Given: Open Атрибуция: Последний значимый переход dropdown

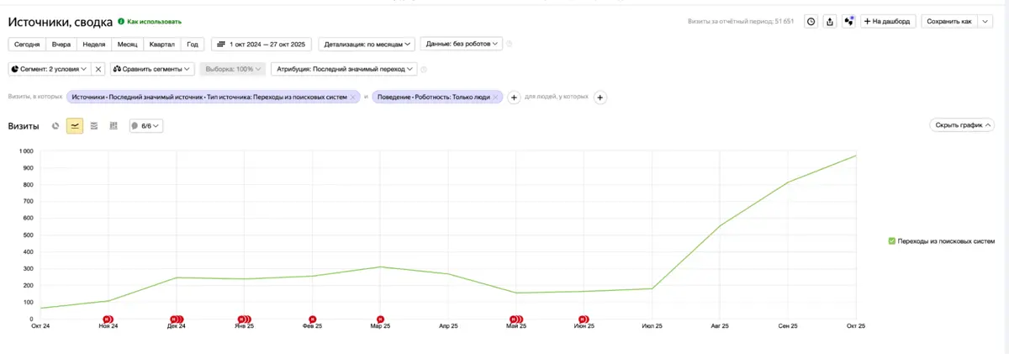Looking at the screenshot, I should tap(344, 69).
